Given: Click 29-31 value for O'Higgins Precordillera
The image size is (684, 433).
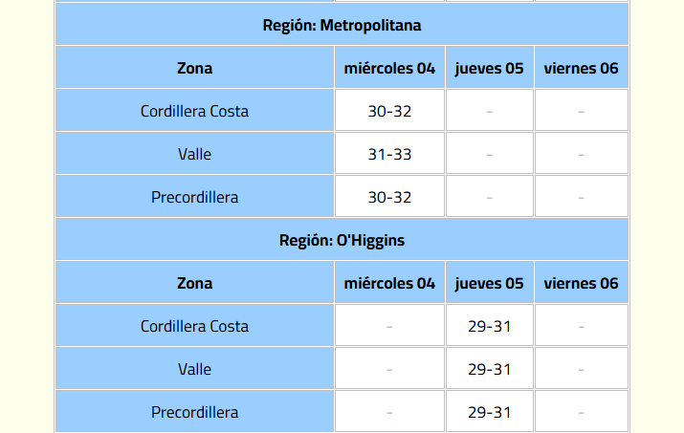Looking at the screenshot, I should coord(489,413).
